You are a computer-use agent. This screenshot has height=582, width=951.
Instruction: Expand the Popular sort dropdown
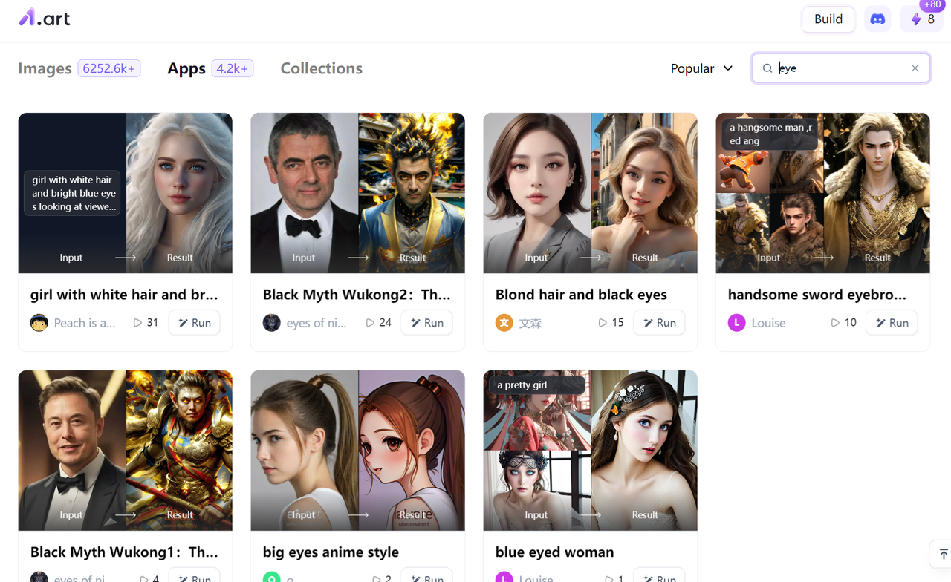(701, 68)
